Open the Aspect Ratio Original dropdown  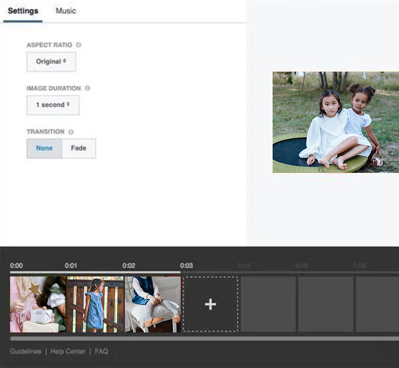click(x=51, y=62)
